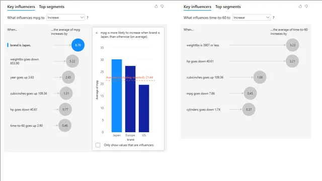Select the 0.77 hp goes down bubble
Image resolution: width=322 pixels, height=181 pixels.
pyautogui.click(x=65, y=110)
